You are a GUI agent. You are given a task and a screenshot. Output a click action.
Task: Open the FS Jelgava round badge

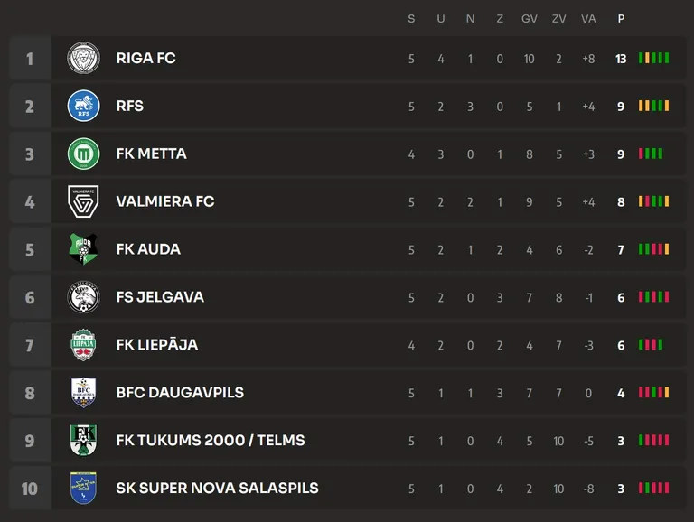(84, 297)
